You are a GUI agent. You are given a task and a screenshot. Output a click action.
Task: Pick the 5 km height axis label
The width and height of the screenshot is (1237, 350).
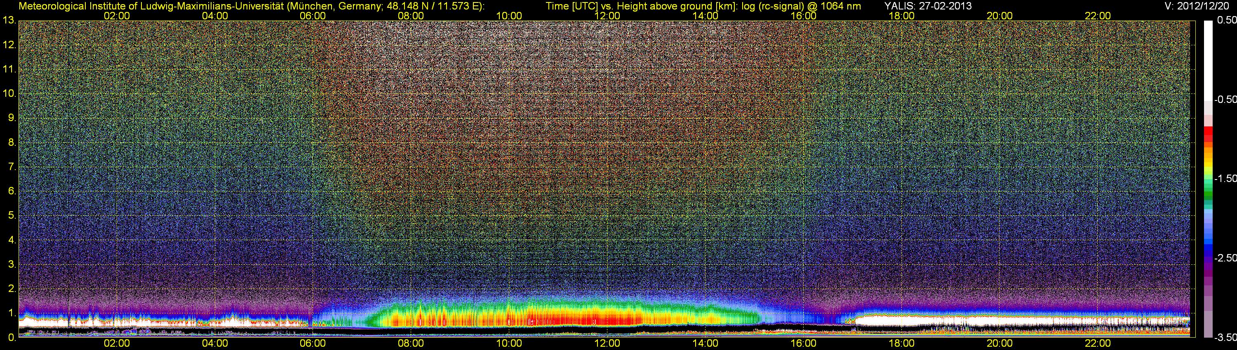(12, 216)
